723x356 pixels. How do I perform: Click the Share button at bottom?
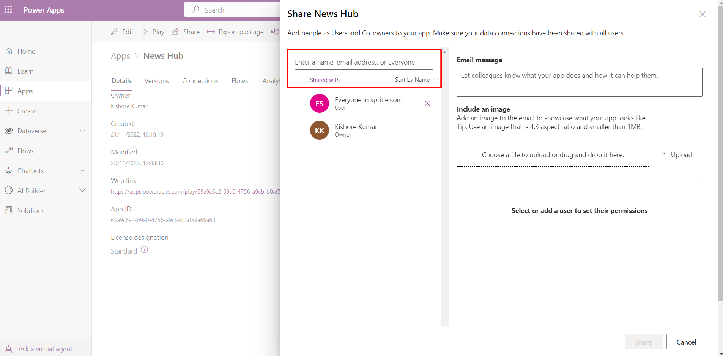coord(644,342)
